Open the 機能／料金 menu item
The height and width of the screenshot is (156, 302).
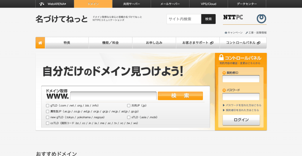[x=111, y=43]
